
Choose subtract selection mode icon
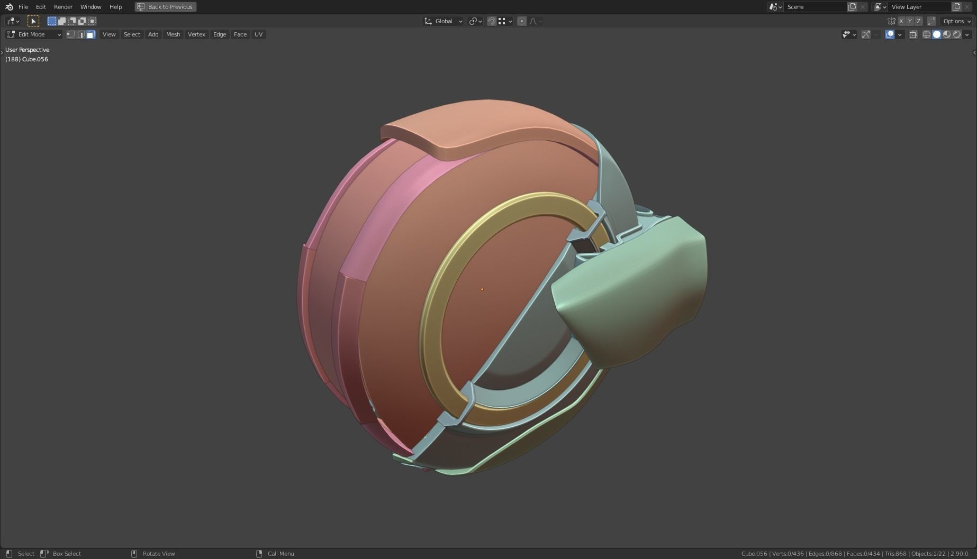(x=72, y=21)
